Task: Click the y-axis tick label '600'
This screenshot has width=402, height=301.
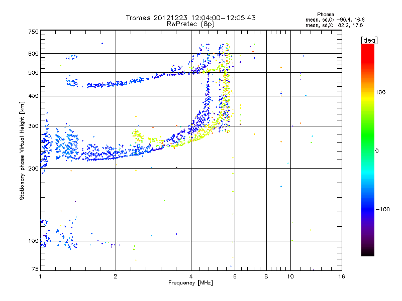Action: [33, 54]
